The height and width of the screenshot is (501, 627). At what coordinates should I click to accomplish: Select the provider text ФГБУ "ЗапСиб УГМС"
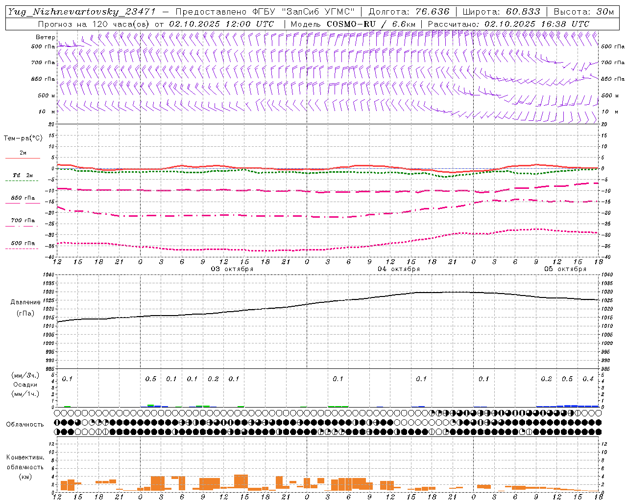coord(304,12)
